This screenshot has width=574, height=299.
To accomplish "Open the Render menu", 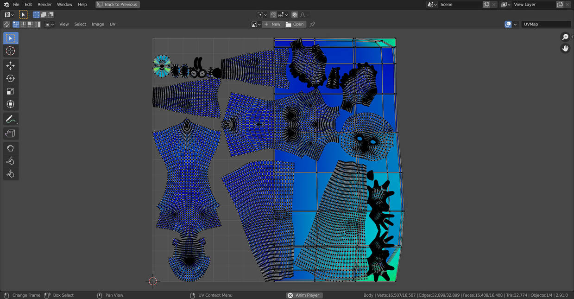I will tap(44, 4).
